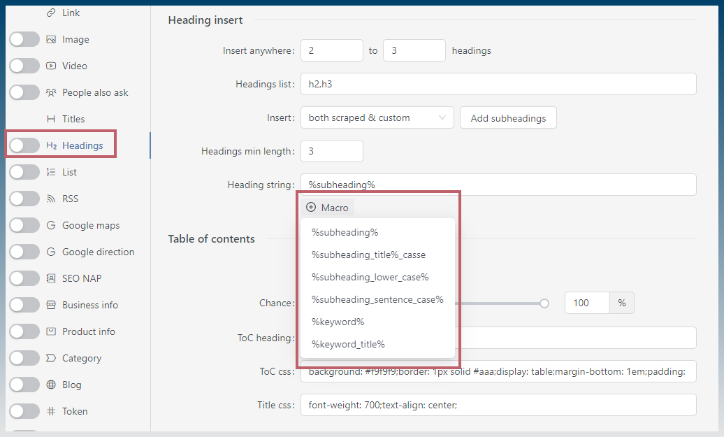Click the Titles H icon
The width and height of the screenshot is (724, 437).
[x=51, y=119]
